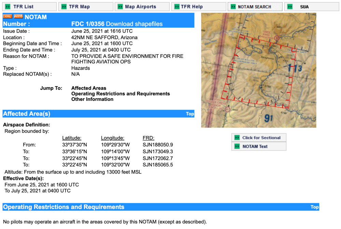Jump to Affected Areas section
Image resolution: width=341 pixels, height=229 pixels.
[x=88, y=88]
